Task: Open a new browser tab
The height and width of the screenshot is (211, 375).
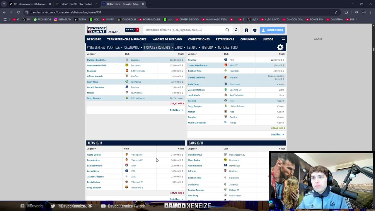Action: pos(150,4)
